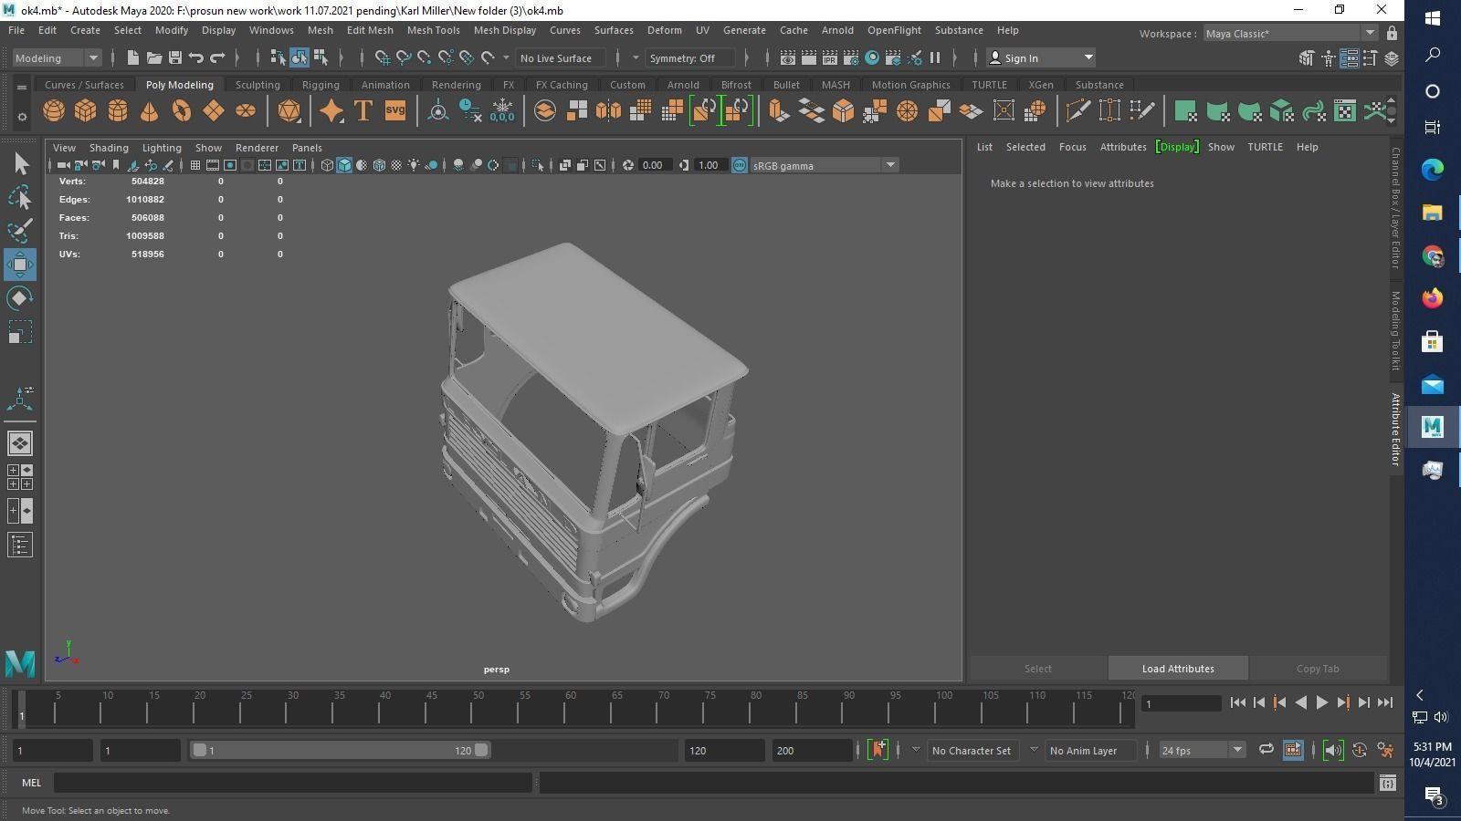Open the No Live Surface field
This screenshot has height=821, width=1461.
point(561,57)
